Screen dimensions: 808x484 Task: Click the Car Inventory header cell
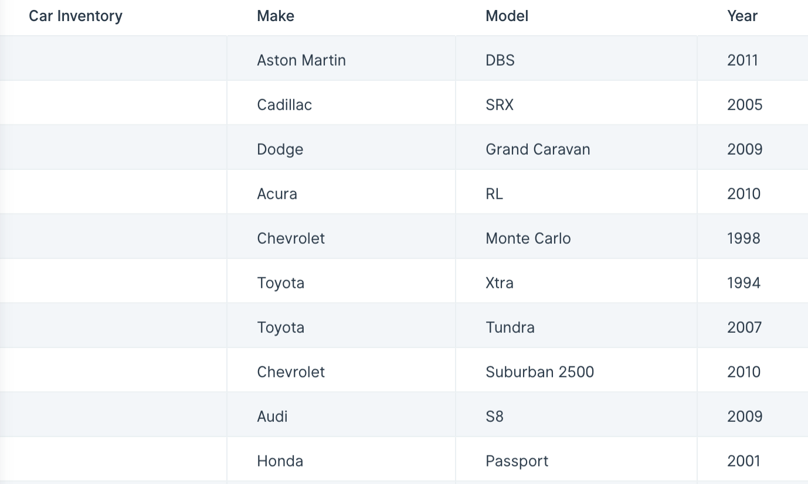[x=114, y=16]
